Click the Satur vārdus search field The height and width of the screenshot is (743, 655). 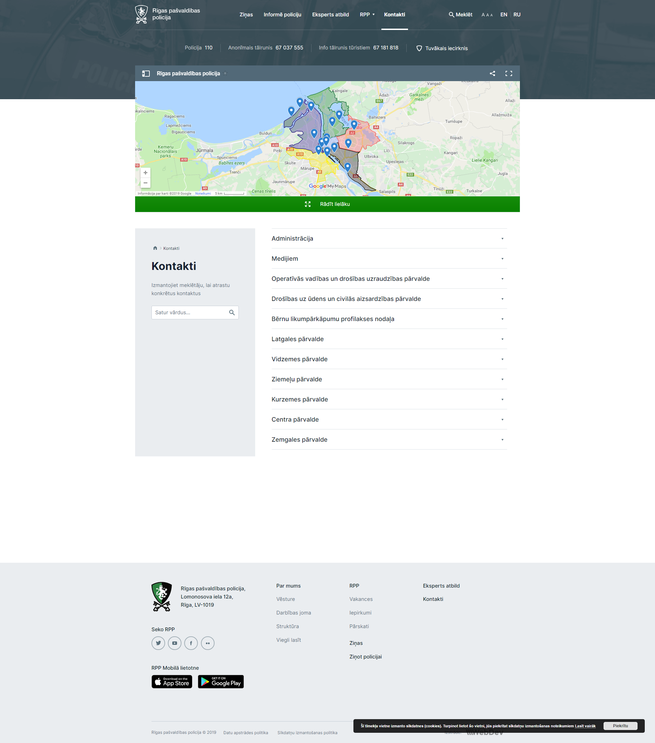pos(189,313)
